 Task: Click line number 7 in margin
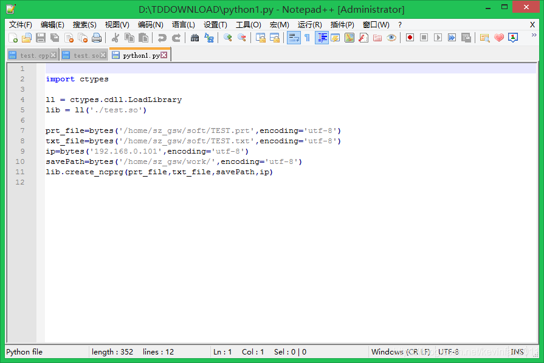[x=22, y=131]
